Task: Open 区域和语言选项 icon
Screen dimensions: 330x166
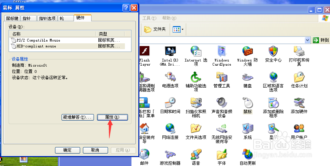Action: tap(273, 77)
